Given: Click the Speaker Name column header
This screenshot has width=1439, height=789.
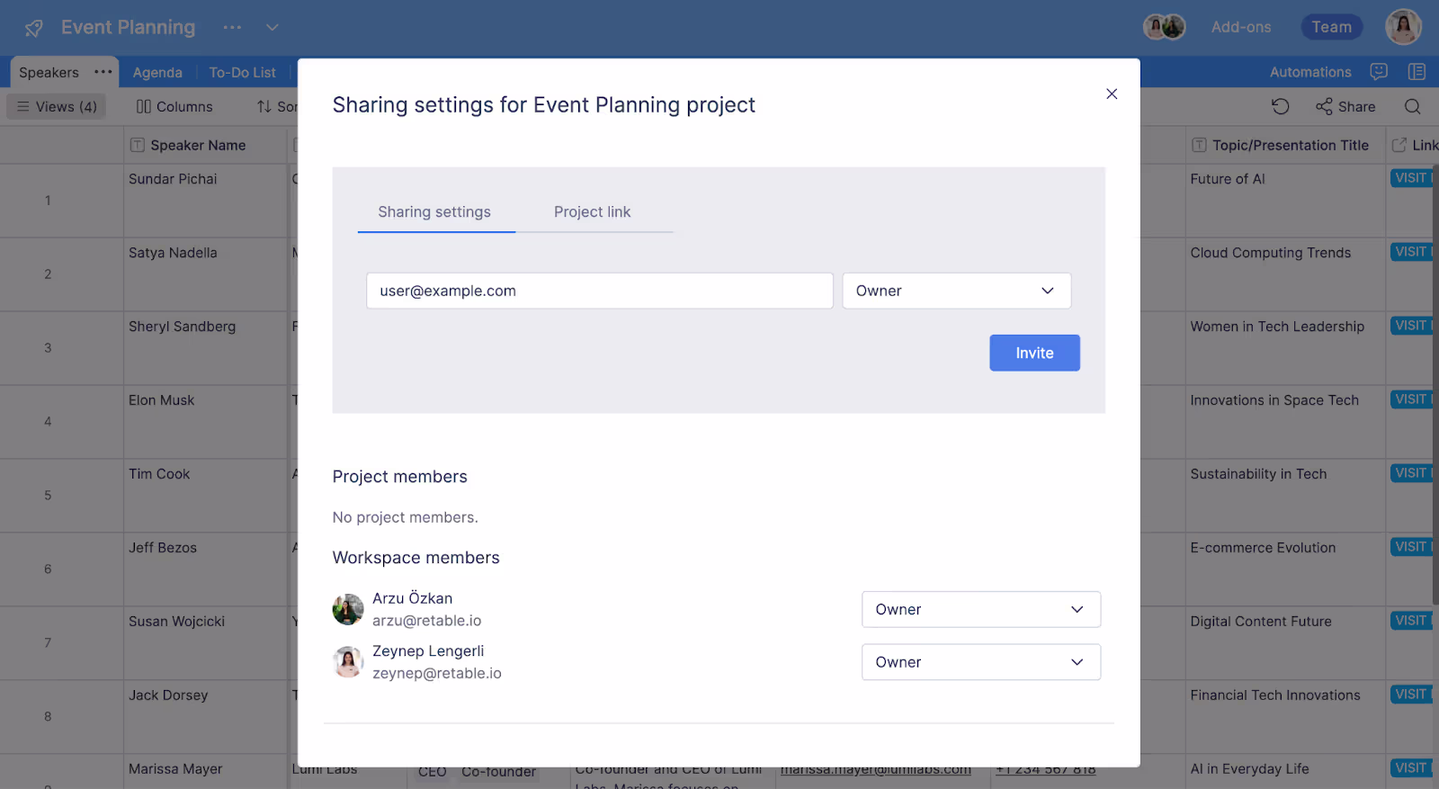Looking at the screenshot, I should pyautogui.click(x=205, y=145).
